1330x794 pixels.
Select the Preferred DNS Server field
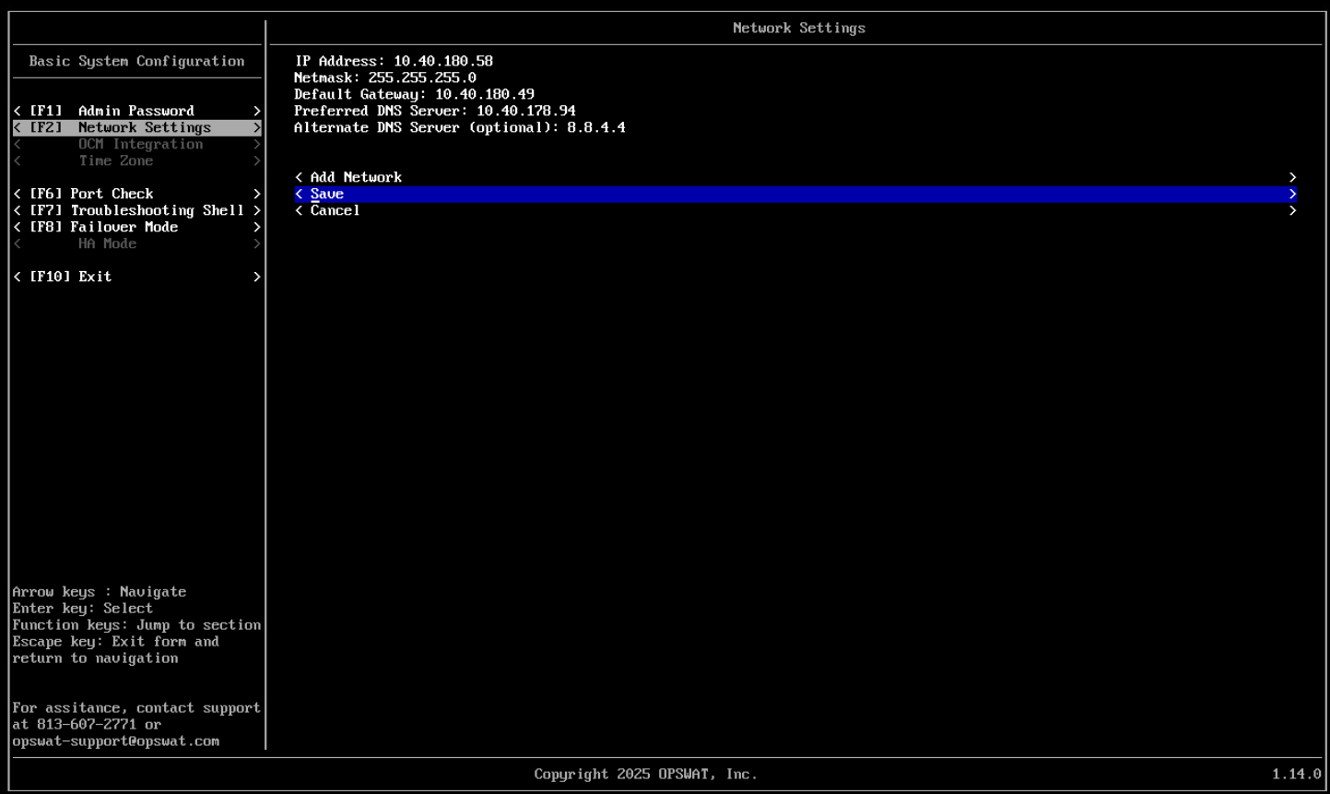click(x=525, y=111)
